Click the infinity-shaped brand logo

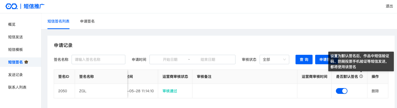coord(12,6)
